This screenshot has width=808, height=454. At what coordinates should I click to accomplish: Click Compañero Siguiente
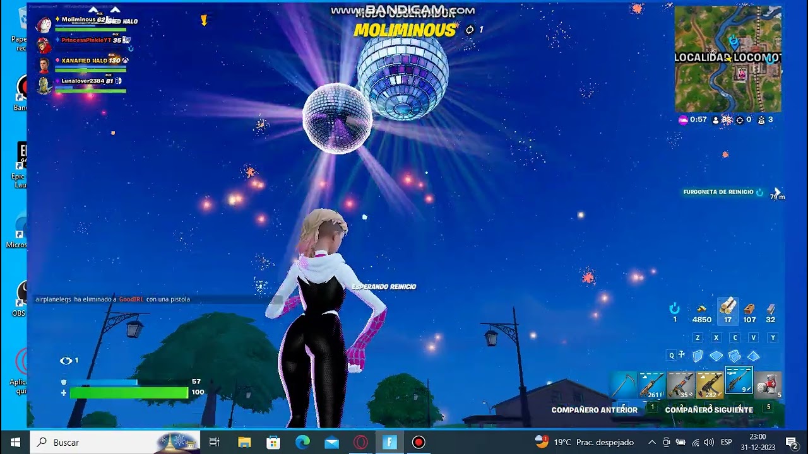click(709, 410)
